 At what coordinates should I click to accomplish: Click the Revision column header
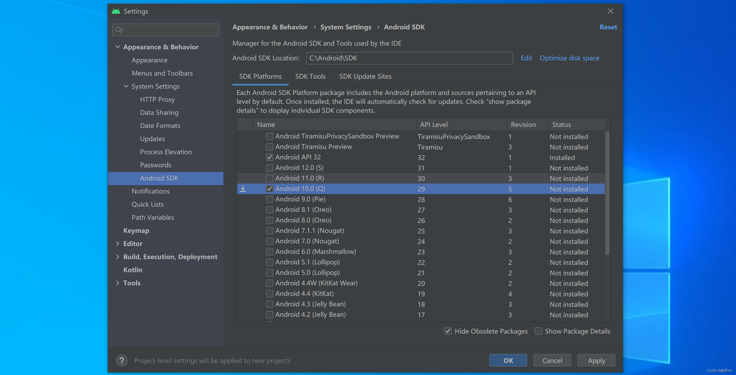click(x=528, y=125)
